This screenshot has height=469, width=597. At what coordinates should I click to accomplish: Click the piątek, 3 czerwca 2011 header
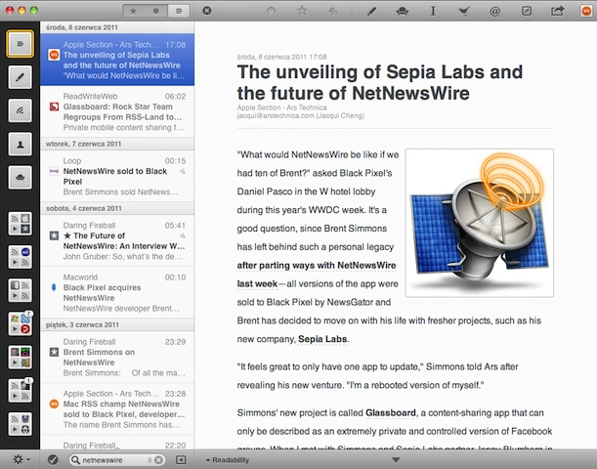point(117,324)
